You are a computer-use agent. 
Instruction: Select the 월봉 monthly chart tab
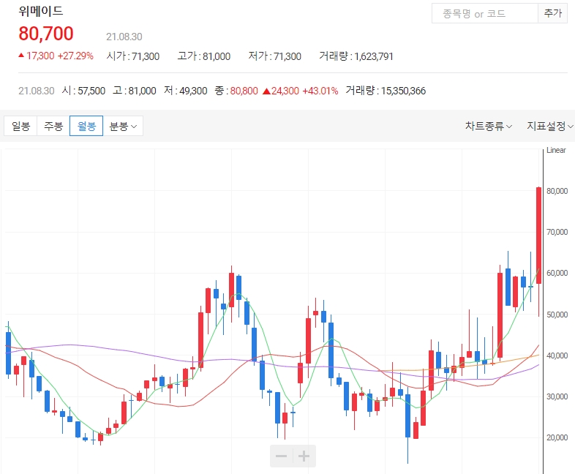[86, 126]
